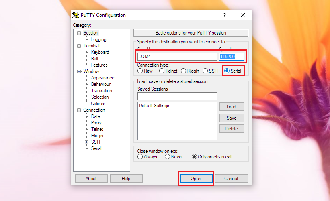Open the Keyboard category
This screenshot has height=201, width=330.
coord(100,52)
